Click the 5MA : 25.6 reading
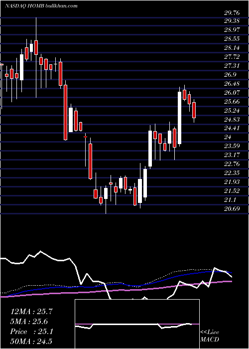 29,322
